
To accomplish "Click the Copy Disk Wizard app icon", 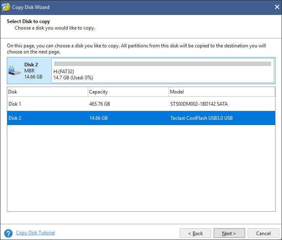I will [x=6, y=7].
